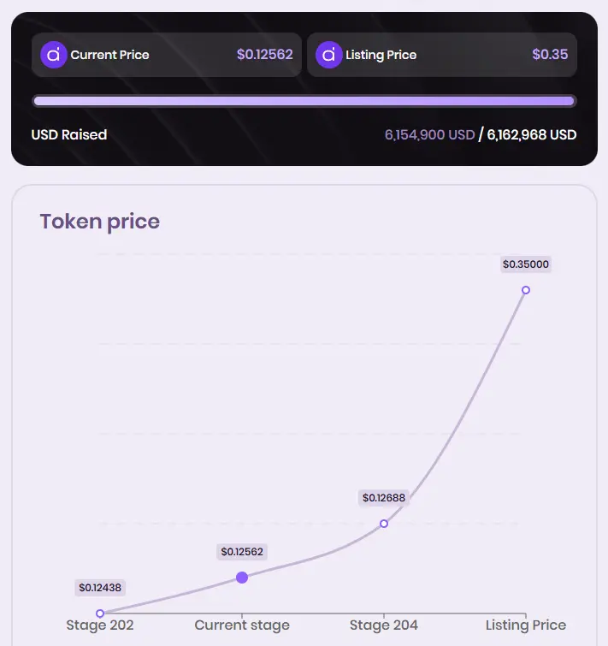This screenshot has width=608, height=646.
Task: Click the $0.12688 price label
Action: tap(384, 498)
